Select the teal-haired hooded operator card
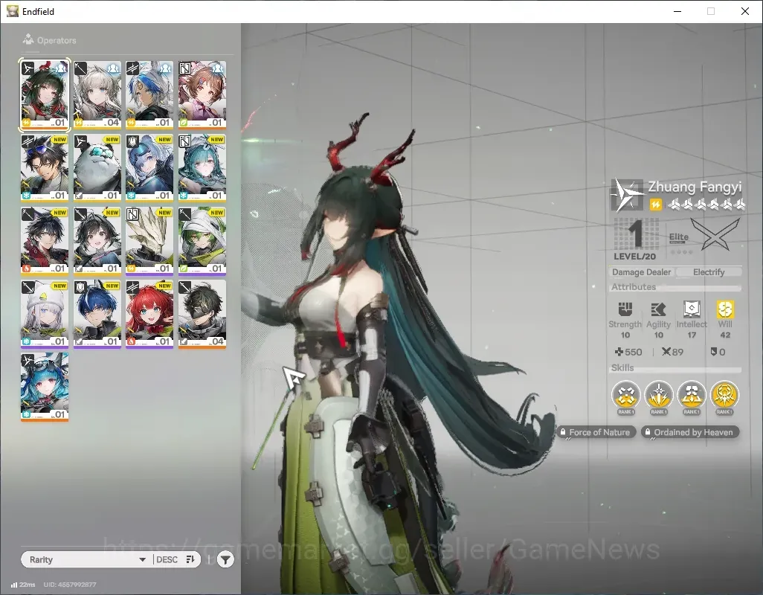The height and width of the screenshot is (595, 763). click(202, 168)
